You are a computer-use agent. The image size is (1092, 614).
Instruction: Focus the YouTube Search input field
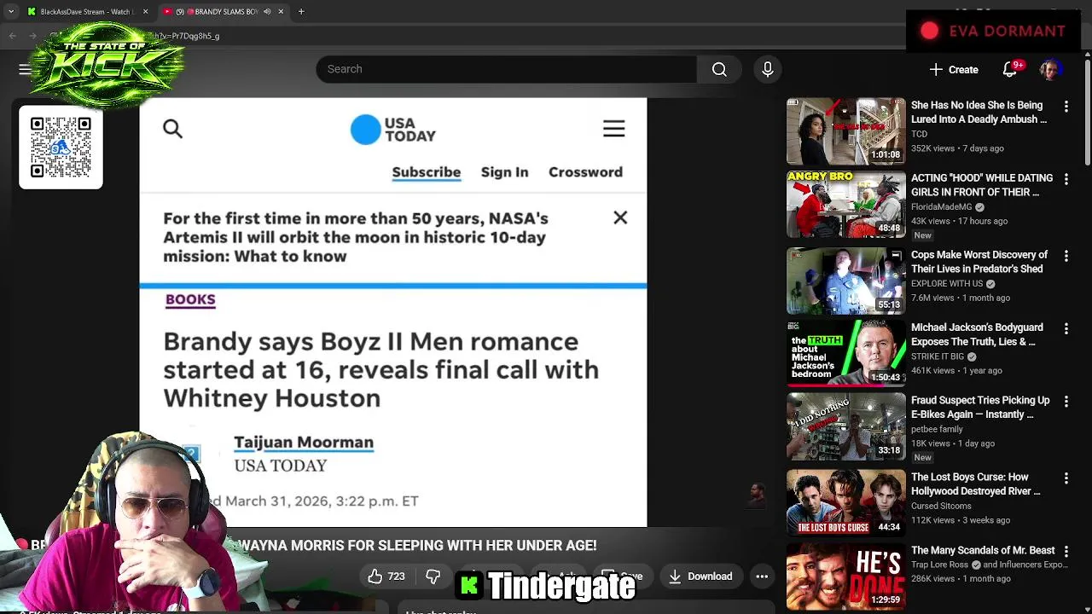click(507, 69)
